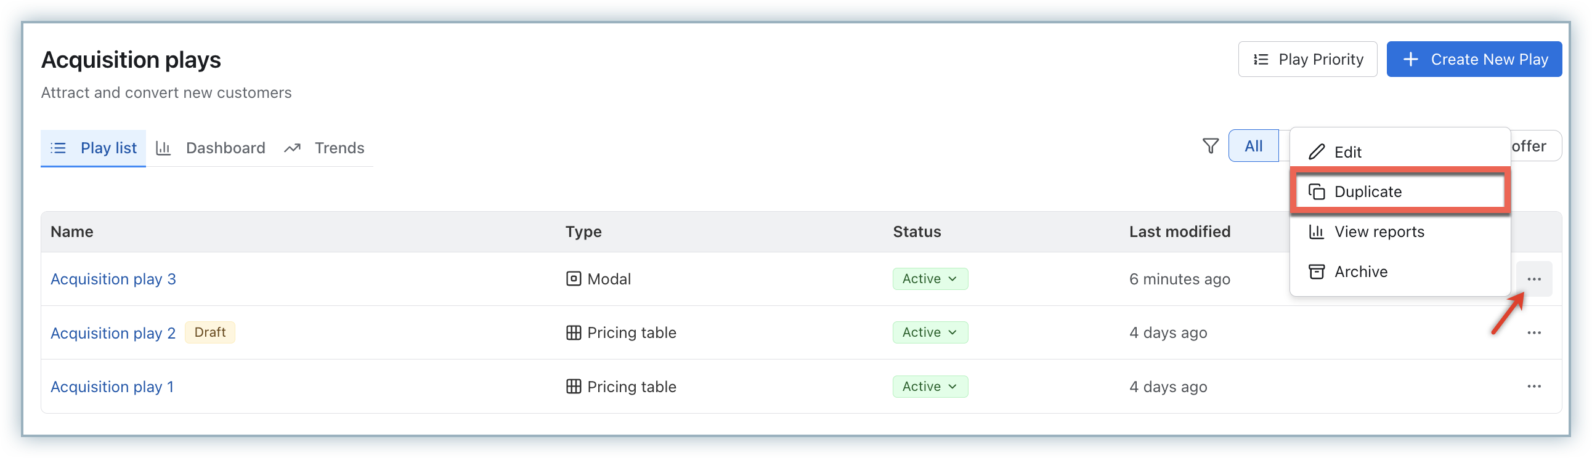
Task: Expand Active status dropdown for Acquisition play 2
Action: point(930,332)
